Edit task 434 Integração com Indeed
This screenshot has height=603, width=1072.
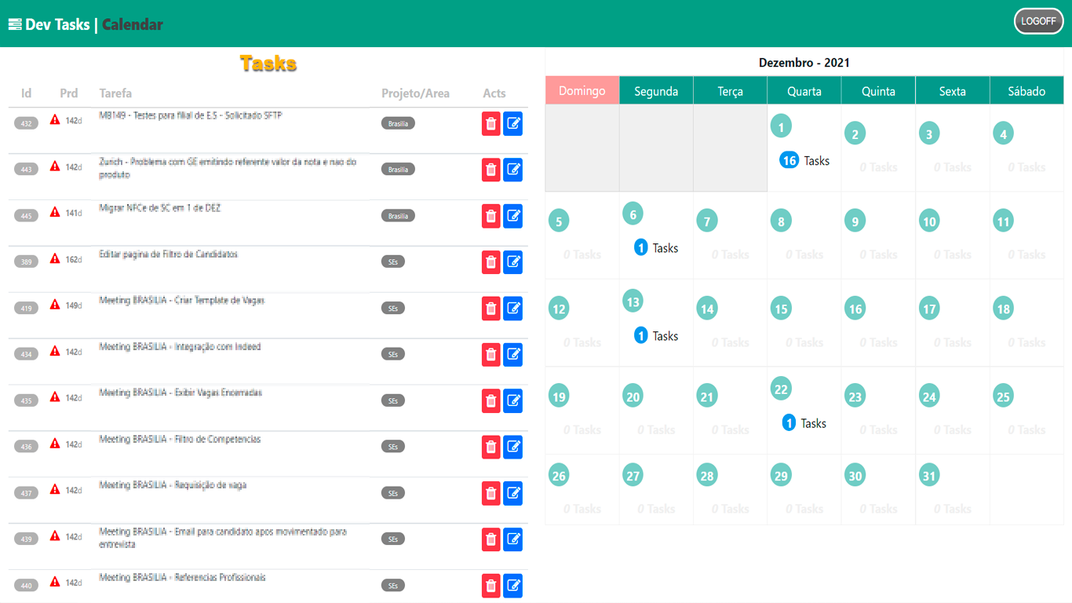point(512,355)
